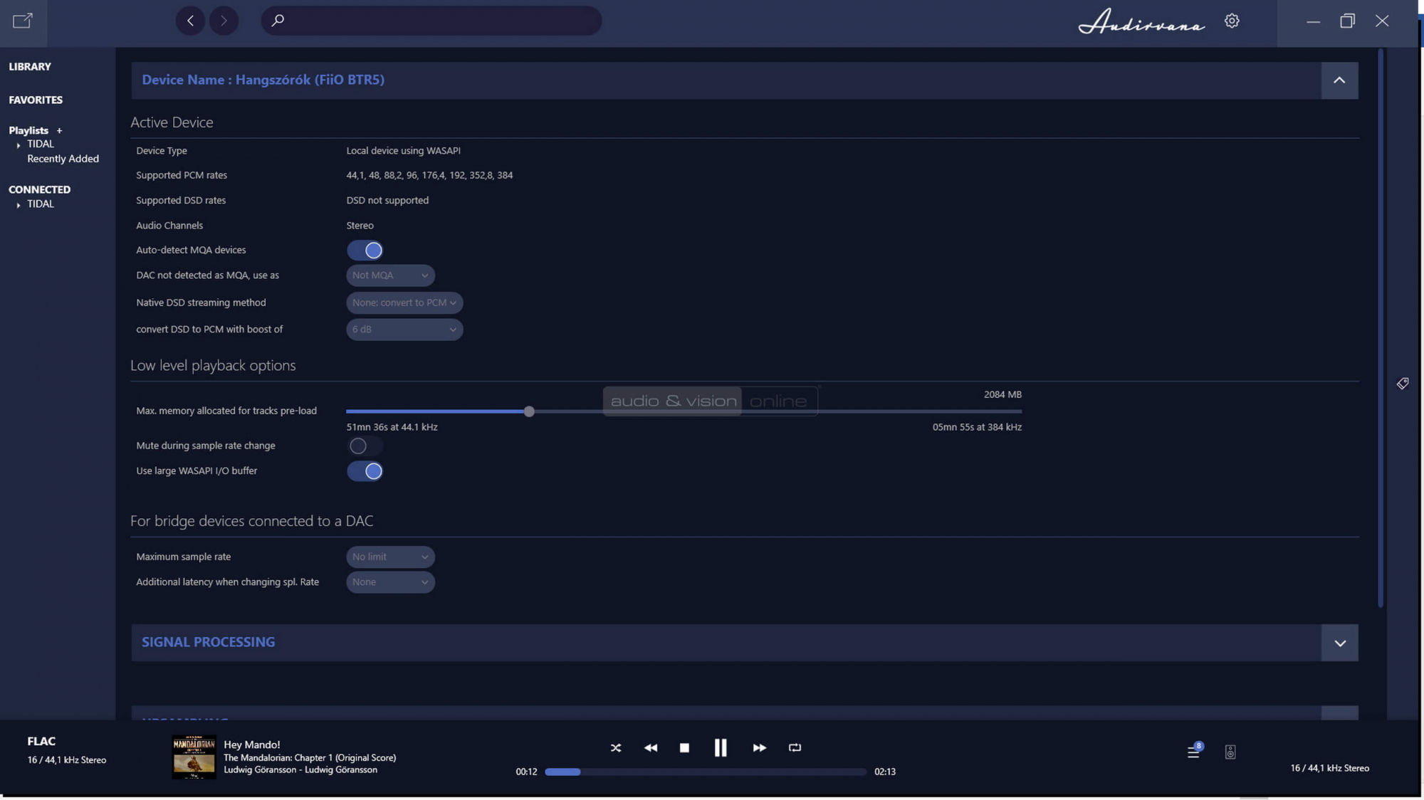This screenshot has width=1424, height=800.
Task: Go forward with the right arrow button
Action: [224, 21]
